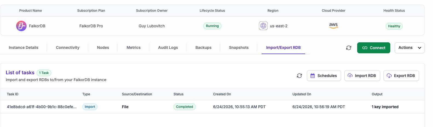This screenshot has width=433, height=127.
Task: Click the Status column header
Action: 178,94
